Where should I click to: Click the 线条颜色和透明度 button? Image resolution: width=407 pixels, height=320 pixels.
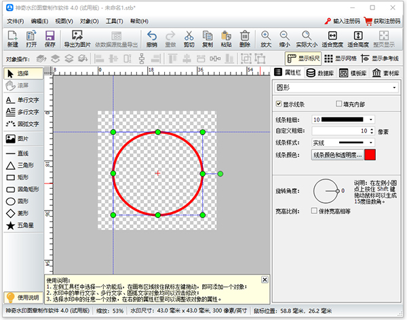(x=336, y=155)
